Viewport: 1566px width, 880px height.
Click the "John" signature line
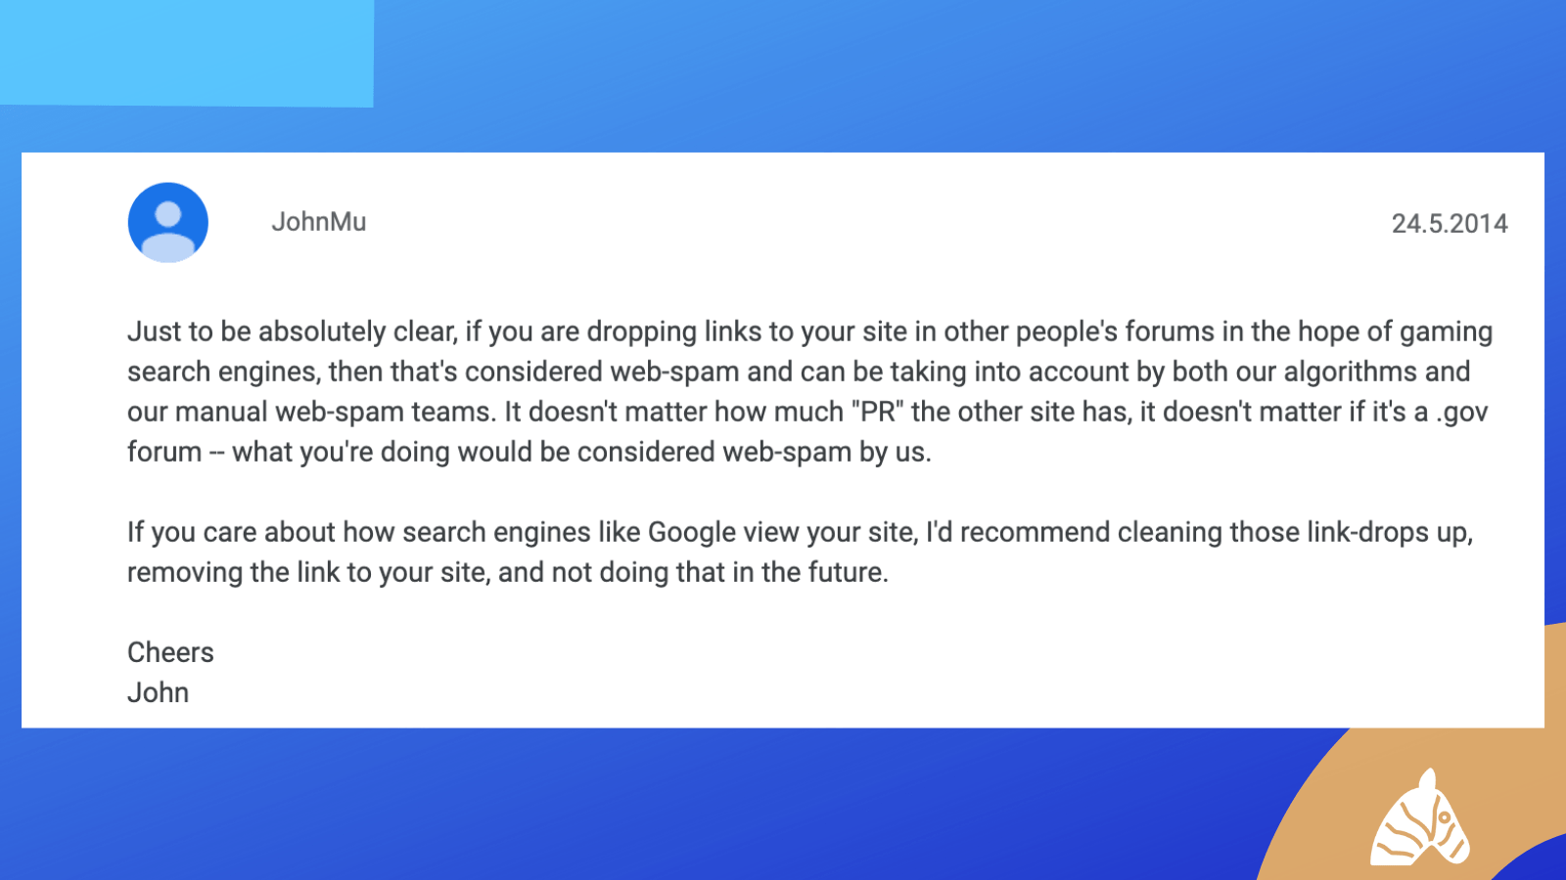(x=158, y=692)
